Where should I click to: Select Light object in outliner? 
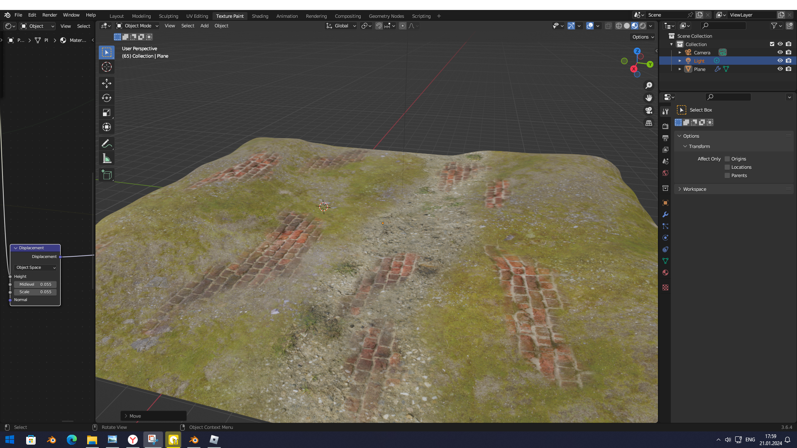pyautogui.click(x=699, y=61)
